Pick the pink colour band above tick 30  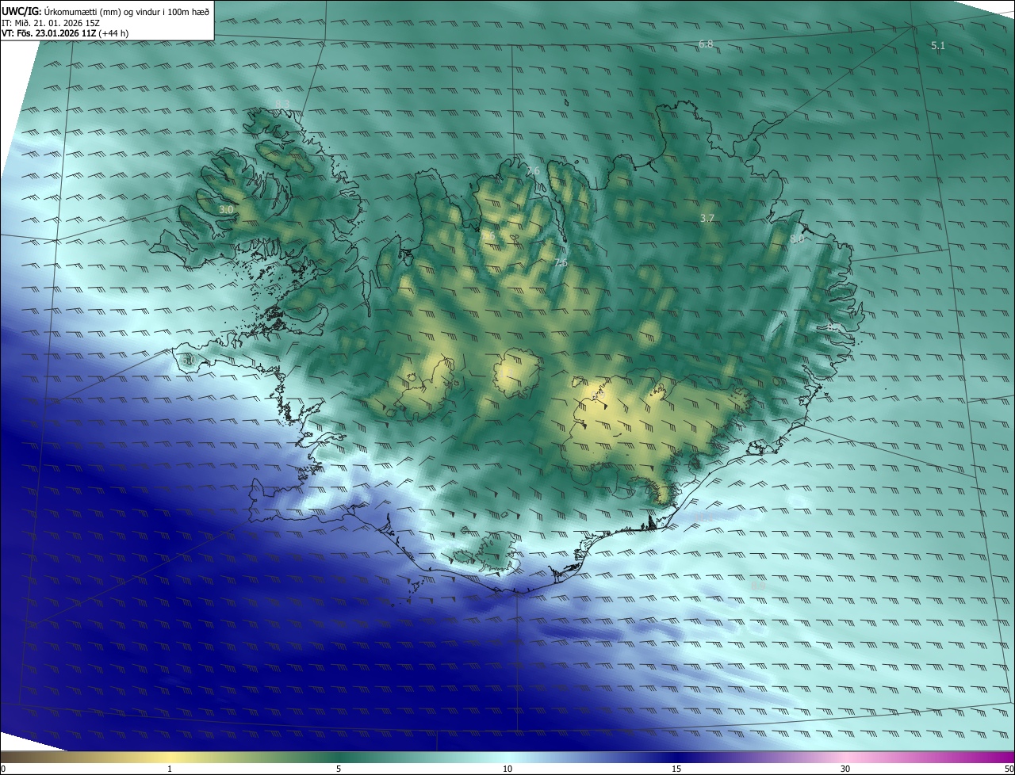point(845,757)
